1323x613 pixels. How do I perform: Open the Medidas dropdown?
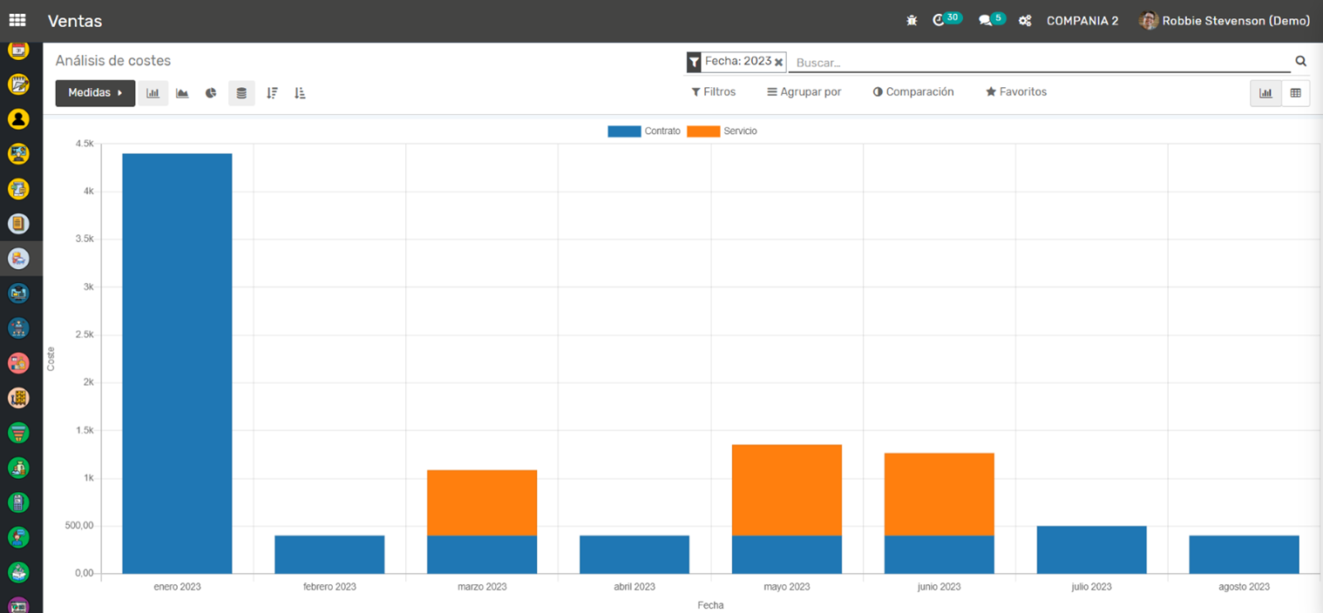coord(95,93)
